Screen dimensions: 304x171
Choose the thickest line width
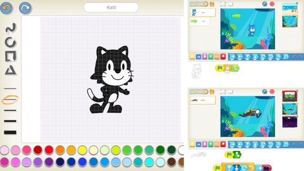(10, 133)
